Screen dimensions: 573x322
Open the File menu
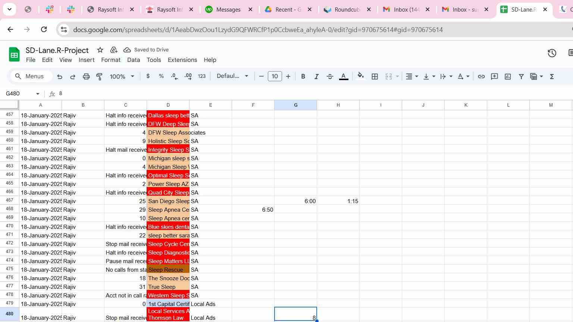[31, 60]
